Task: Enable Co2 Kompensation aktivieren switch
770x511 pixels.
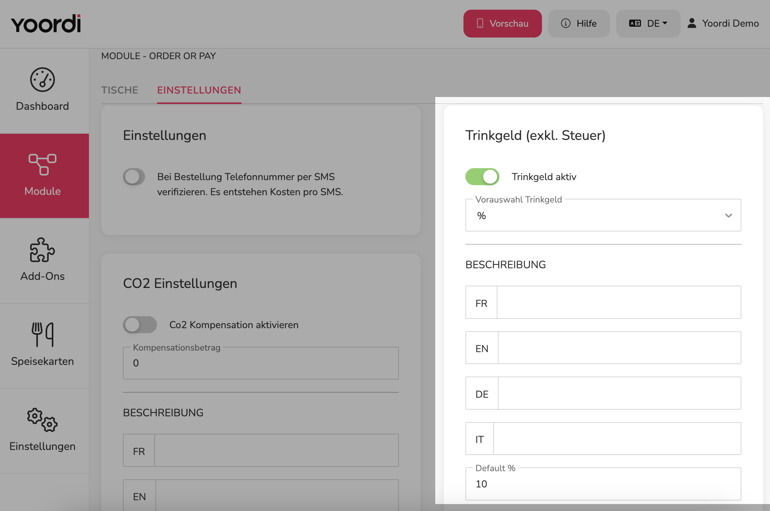Action: (x=140, y=325)
